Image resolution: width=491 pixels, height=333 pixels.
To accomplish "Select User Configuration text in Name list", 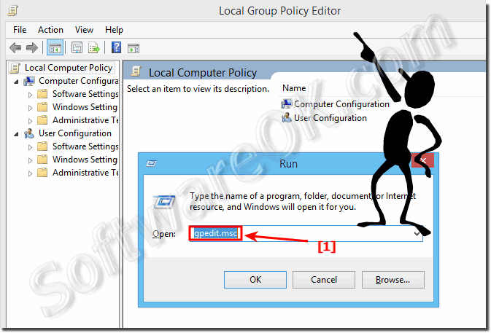I will point(330,118).
